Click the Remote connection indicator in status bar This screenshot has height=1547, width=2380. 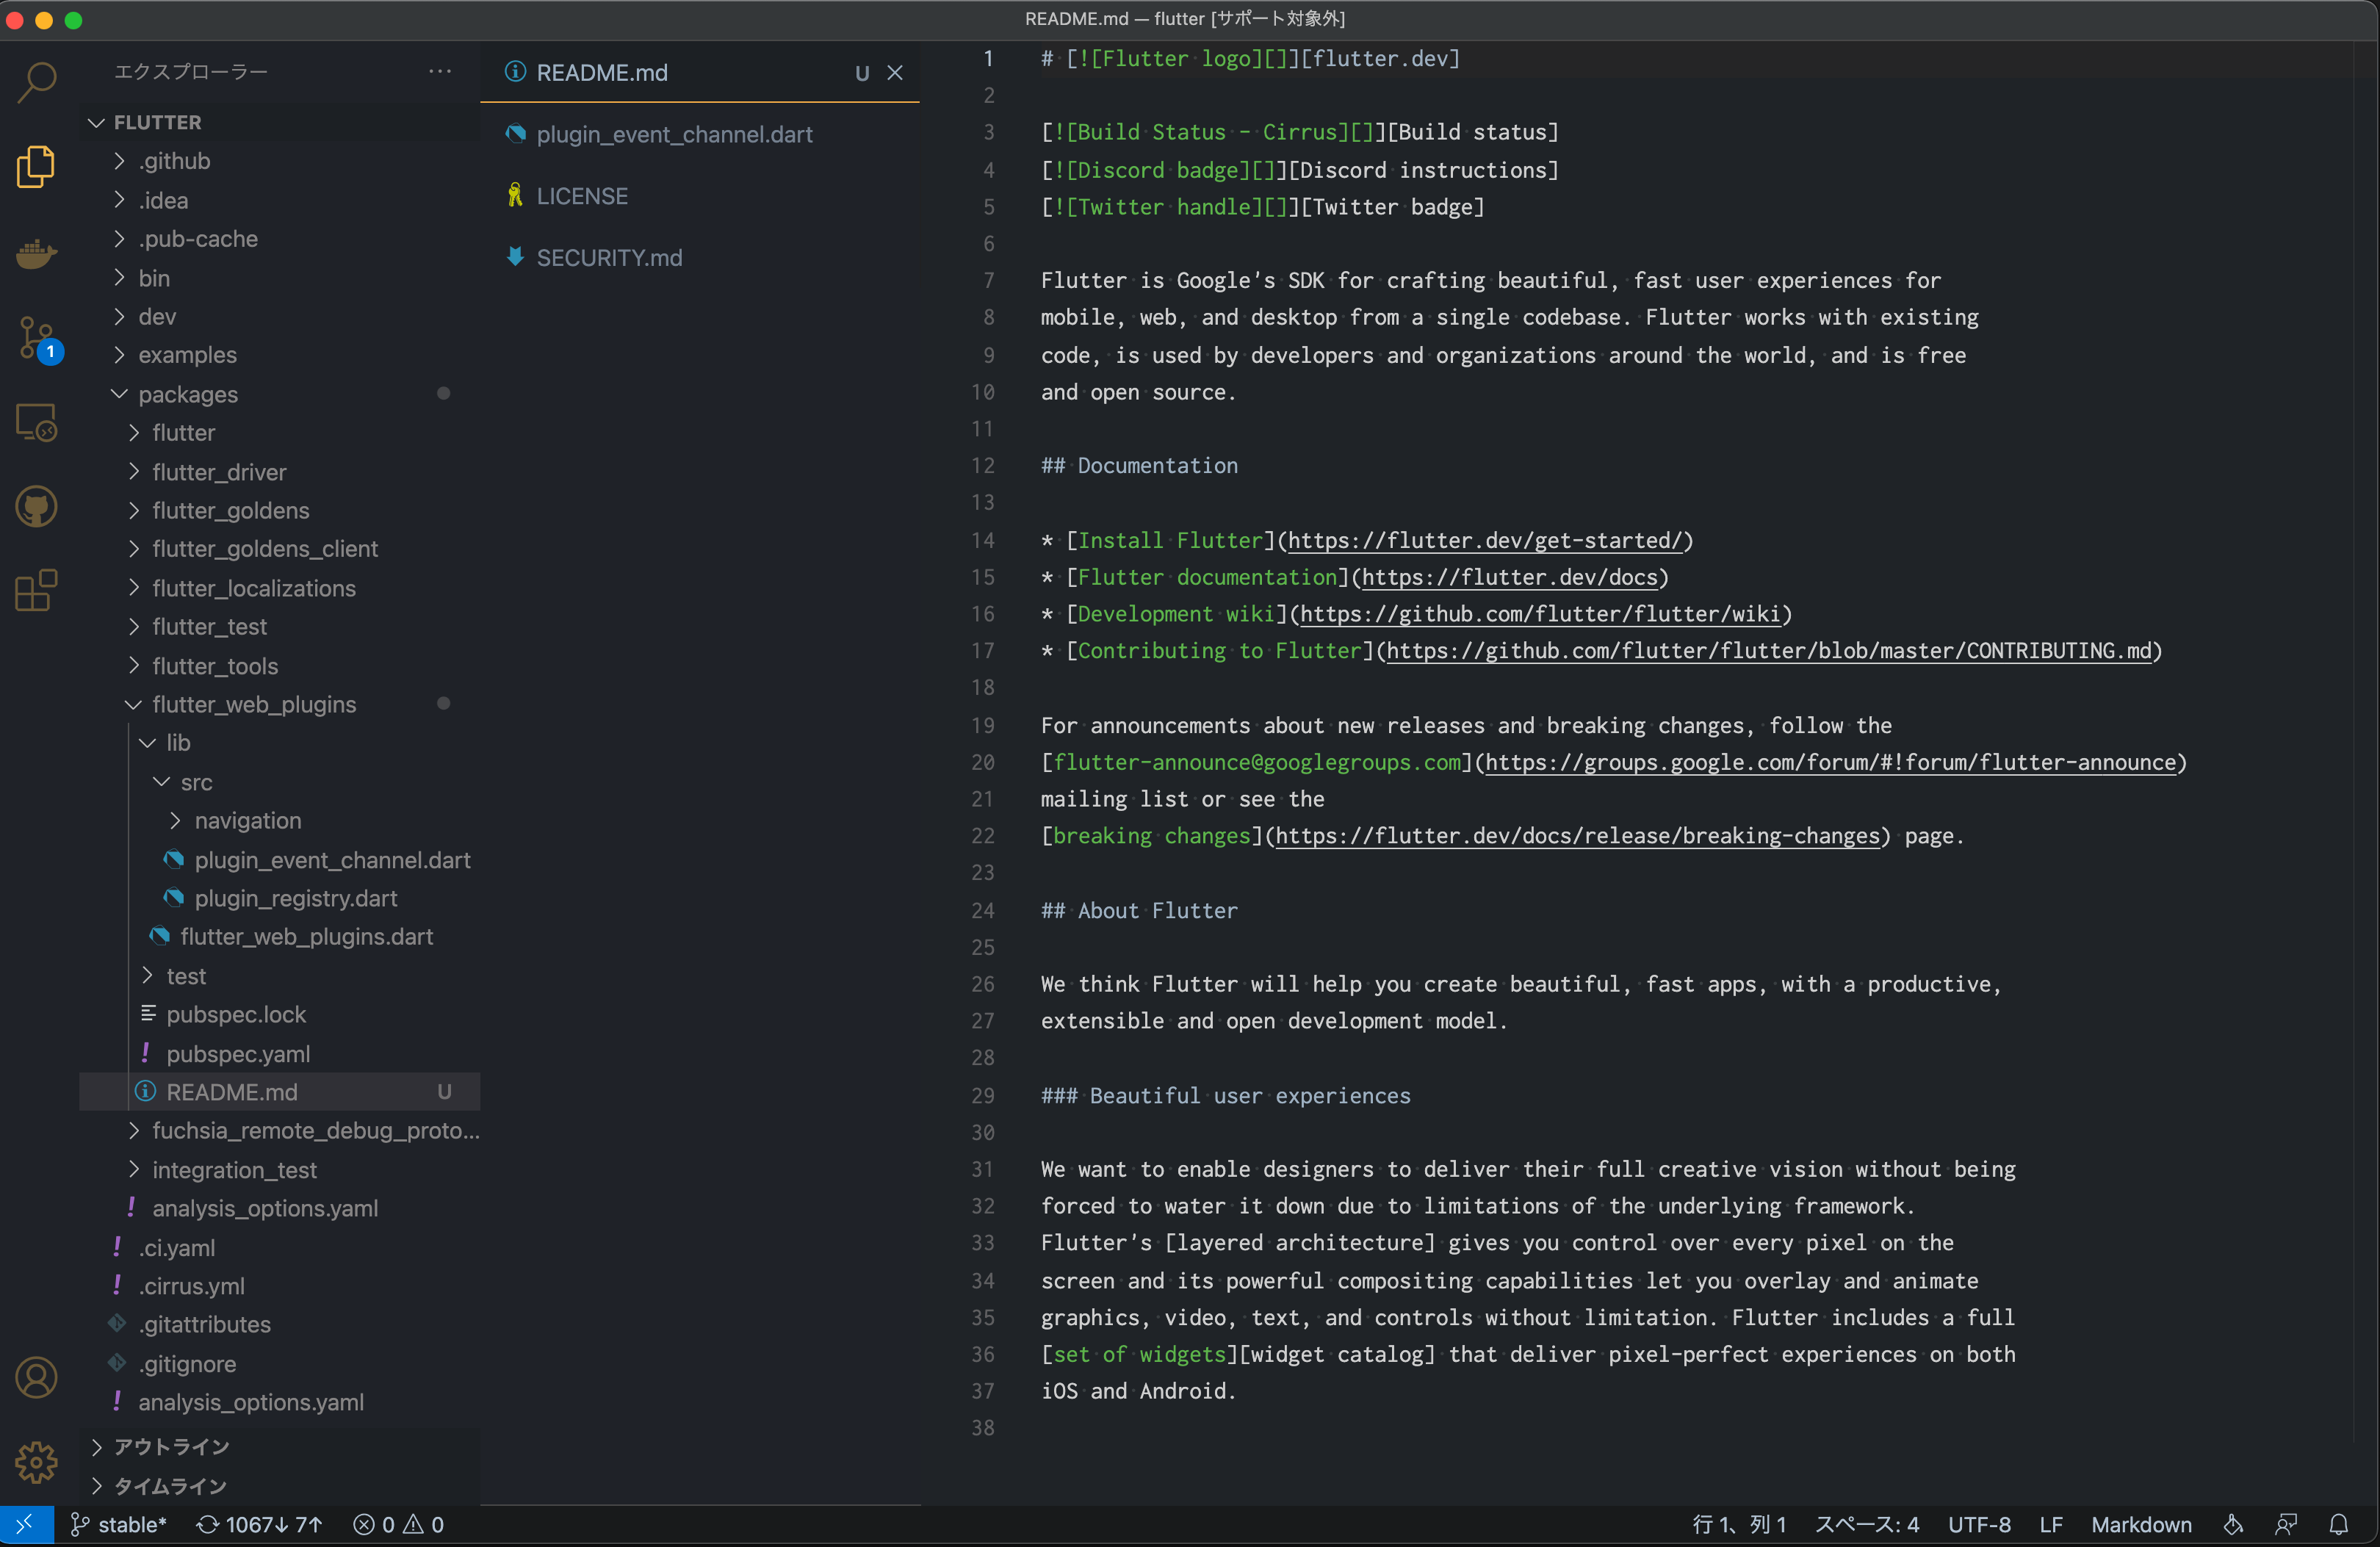25,1524
